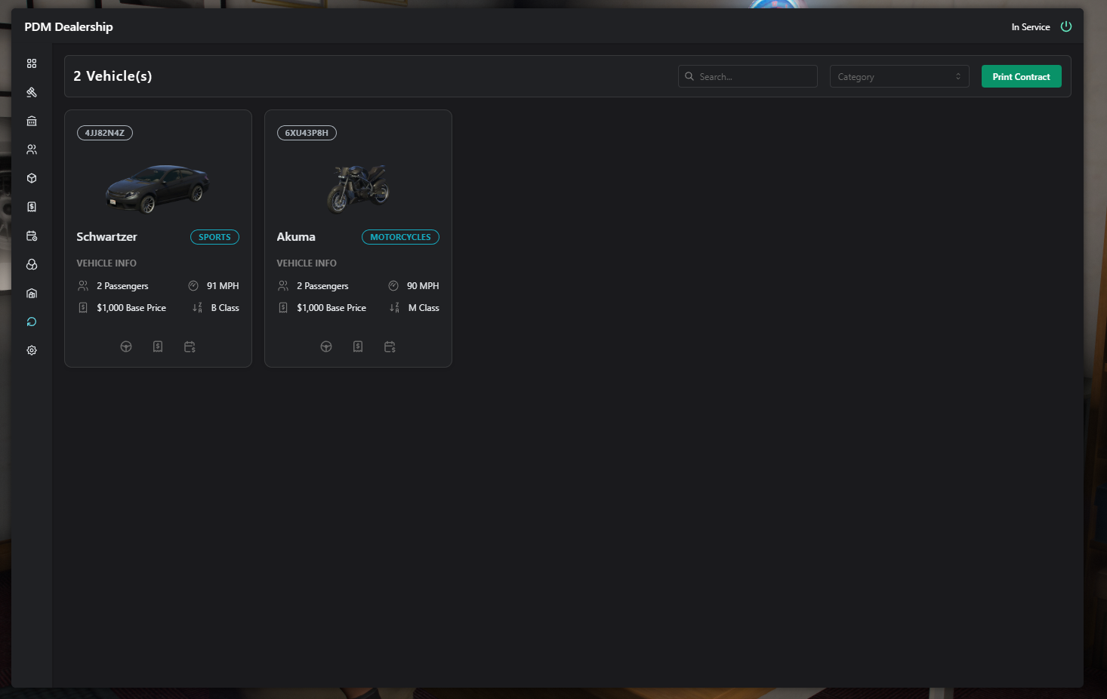The width and height of the screenshot is (1107, 699).
Task: Toggle the In Service power button
Action: tap(1066, 26)
